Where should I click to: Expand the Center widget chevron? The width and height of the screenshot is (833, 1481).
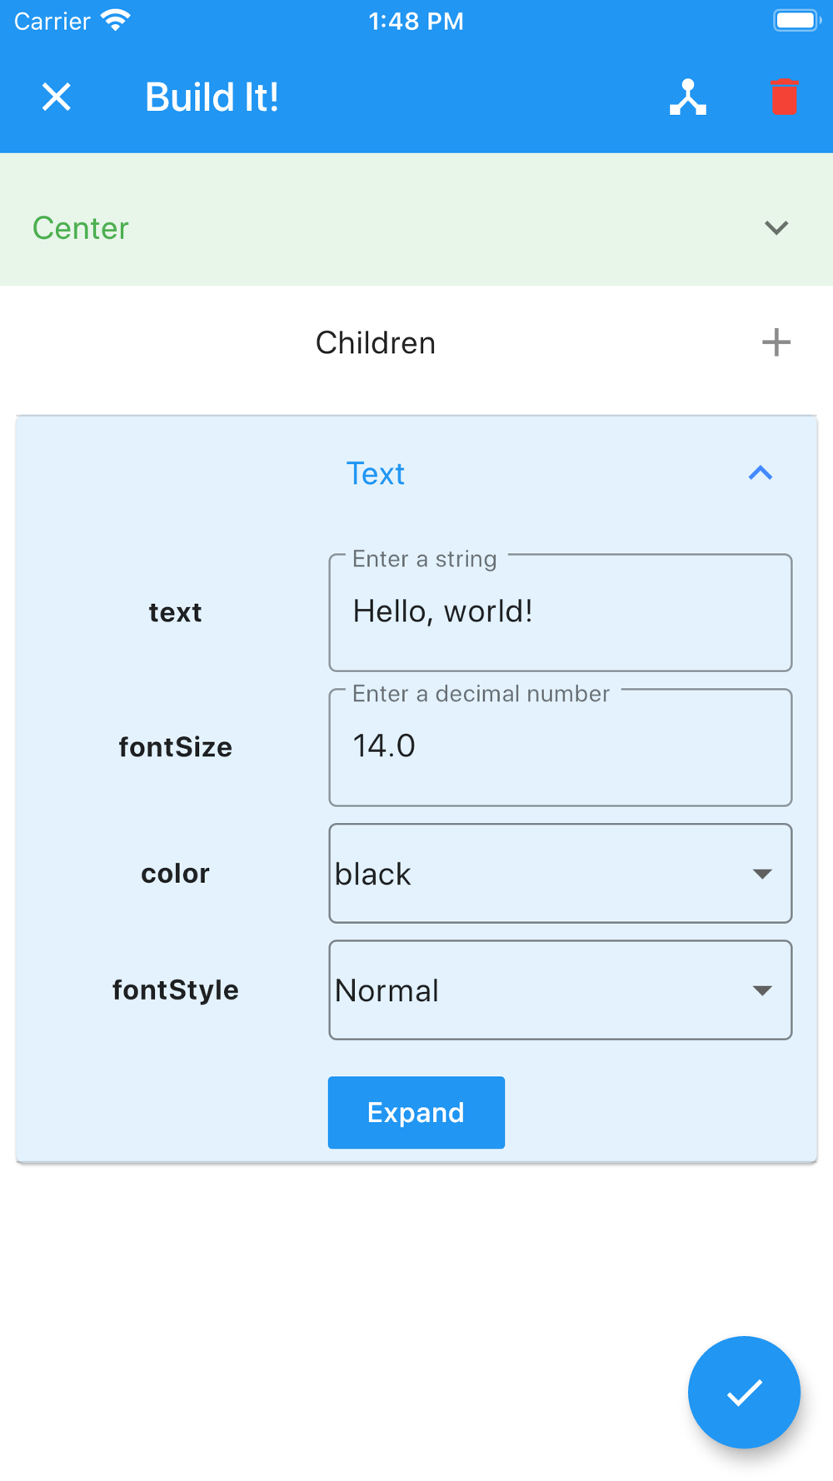[776, 228]
